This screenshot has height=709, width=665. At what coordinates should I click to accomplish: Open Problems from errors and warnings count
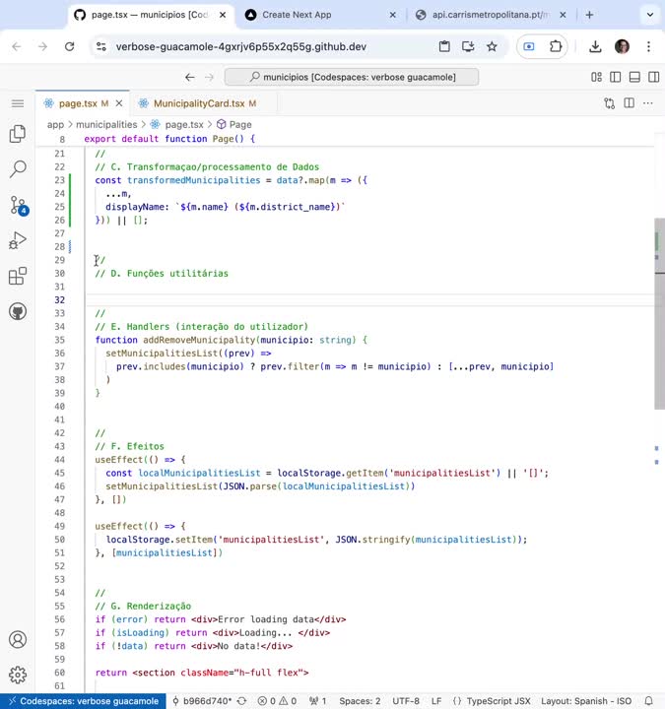coord(277,701)
